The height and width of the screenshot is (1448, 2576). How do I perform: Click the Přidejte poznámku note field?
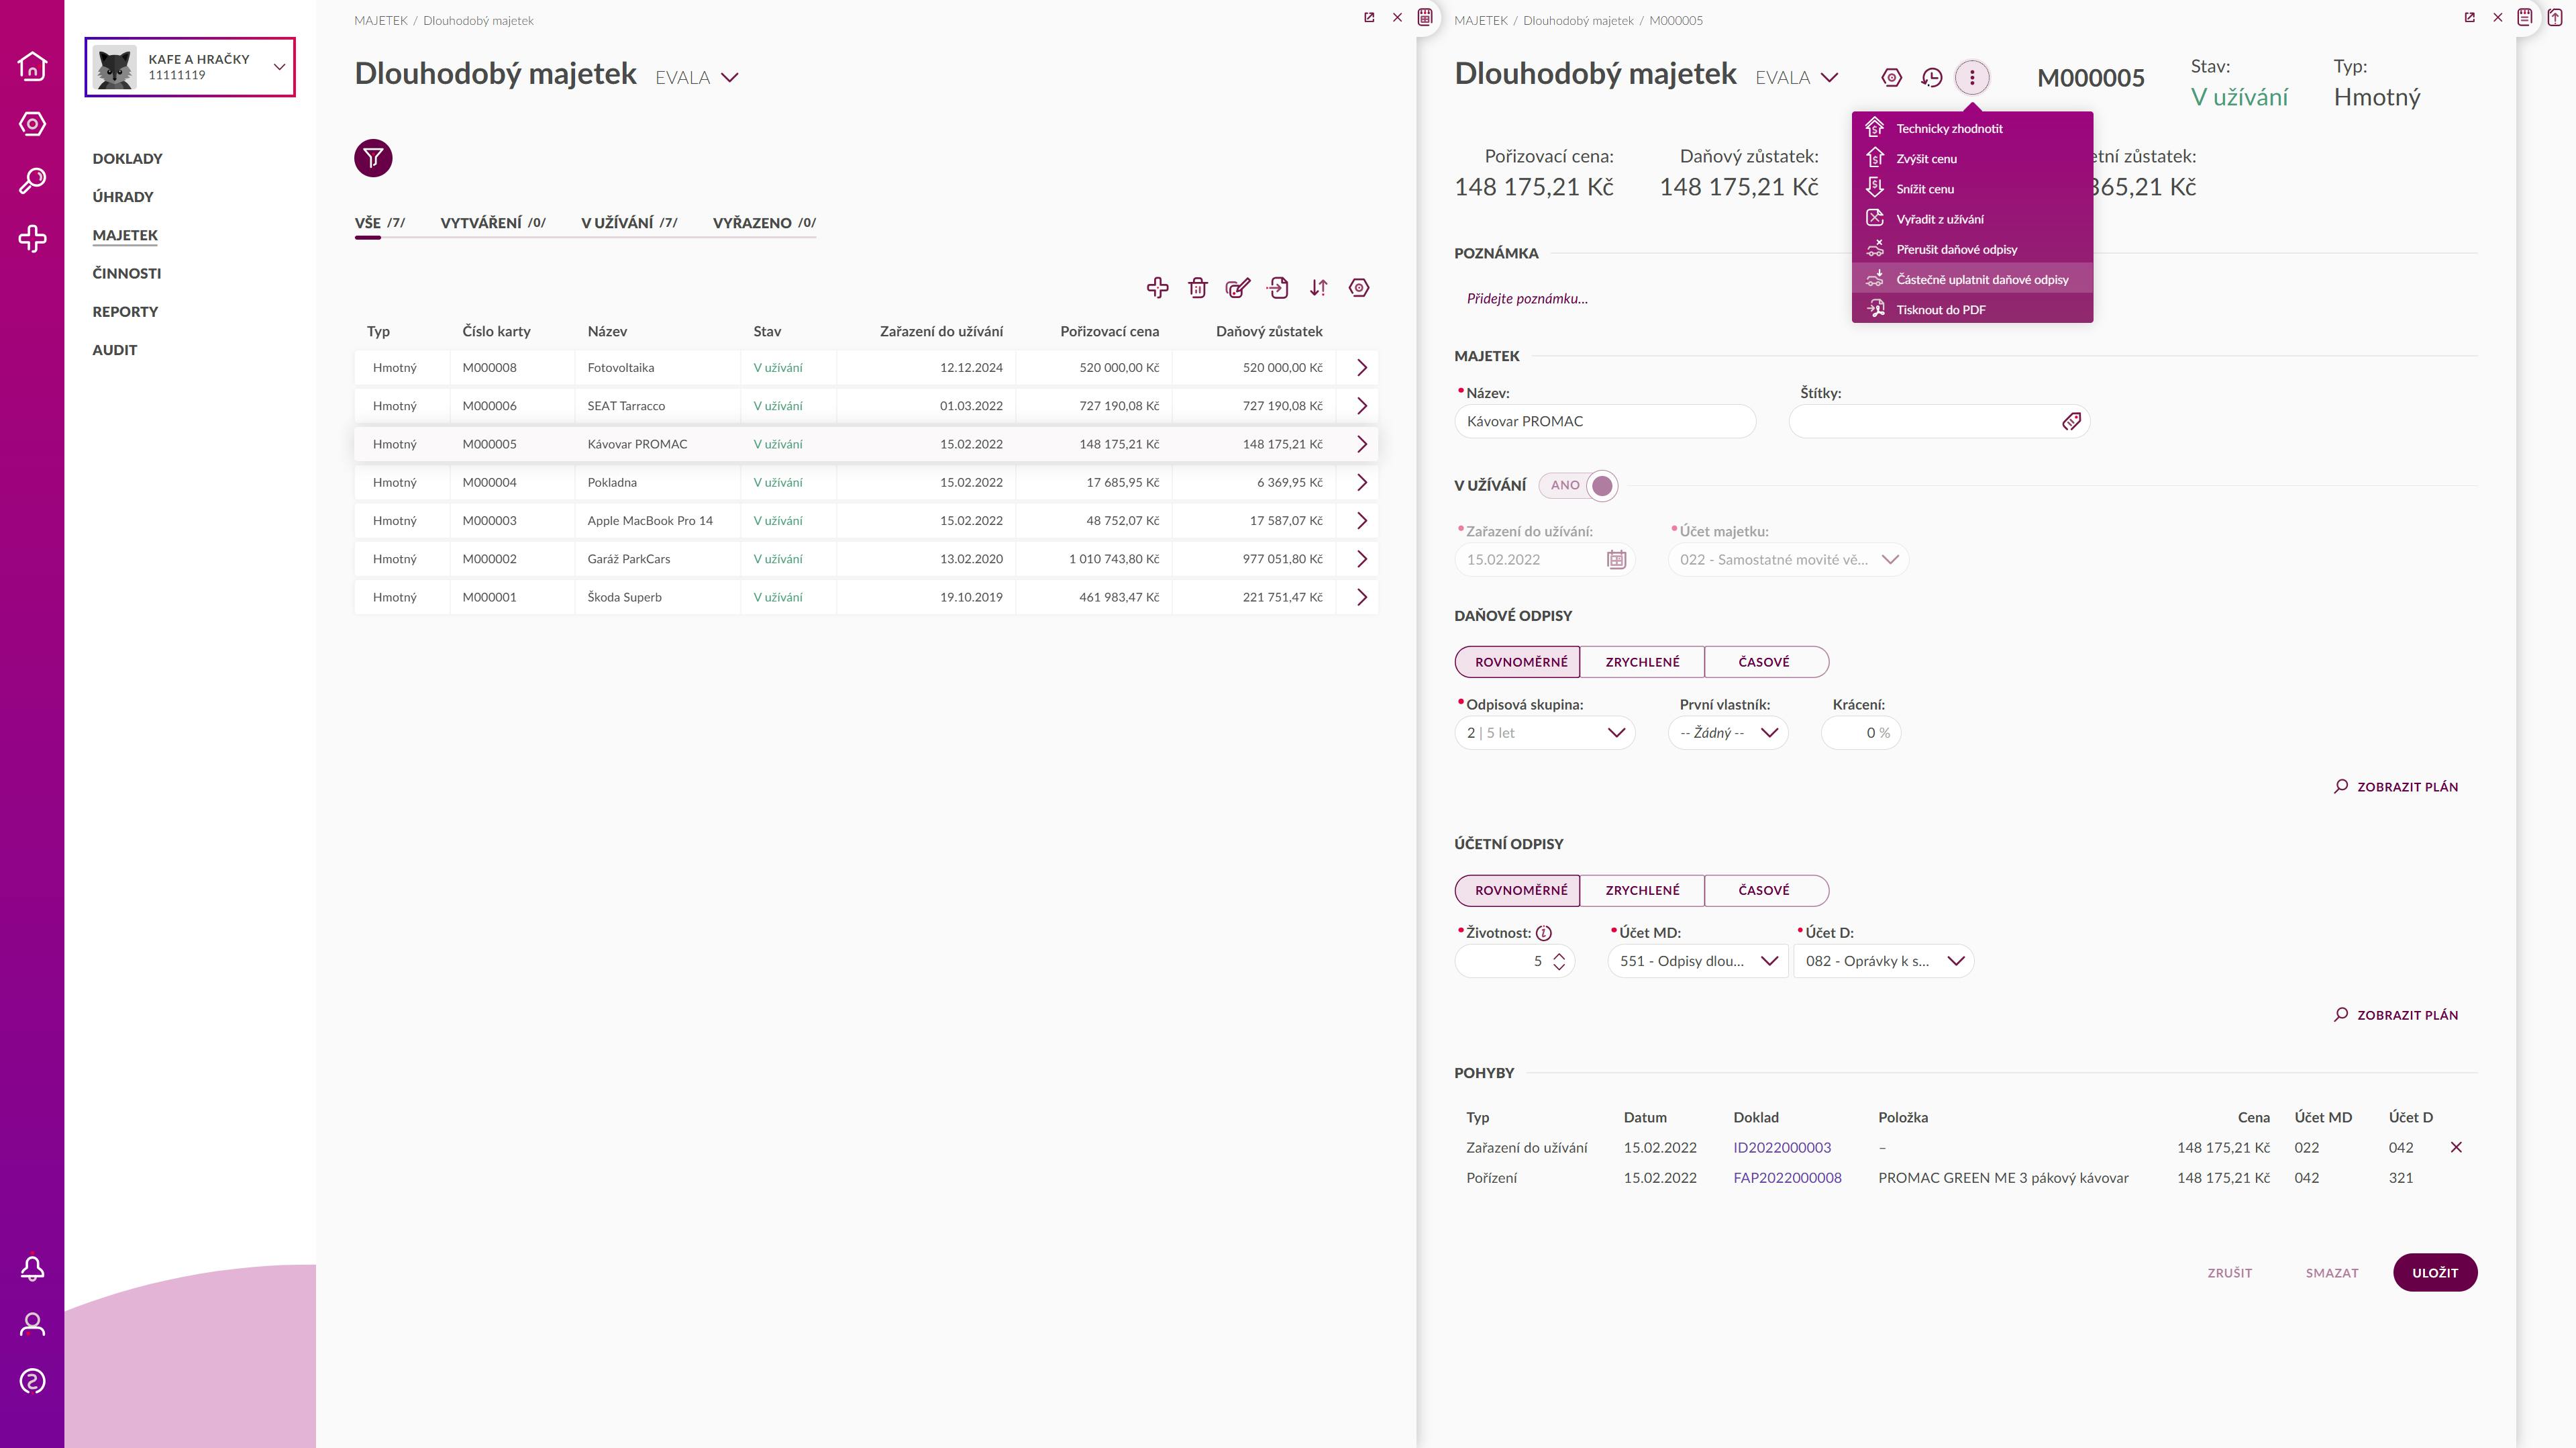(x=1527, y=298)
